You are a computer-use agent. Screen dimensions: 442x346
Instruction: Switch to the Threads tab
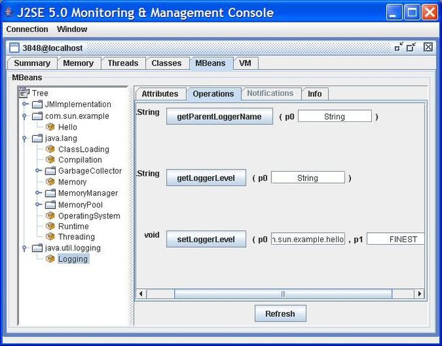123,63
